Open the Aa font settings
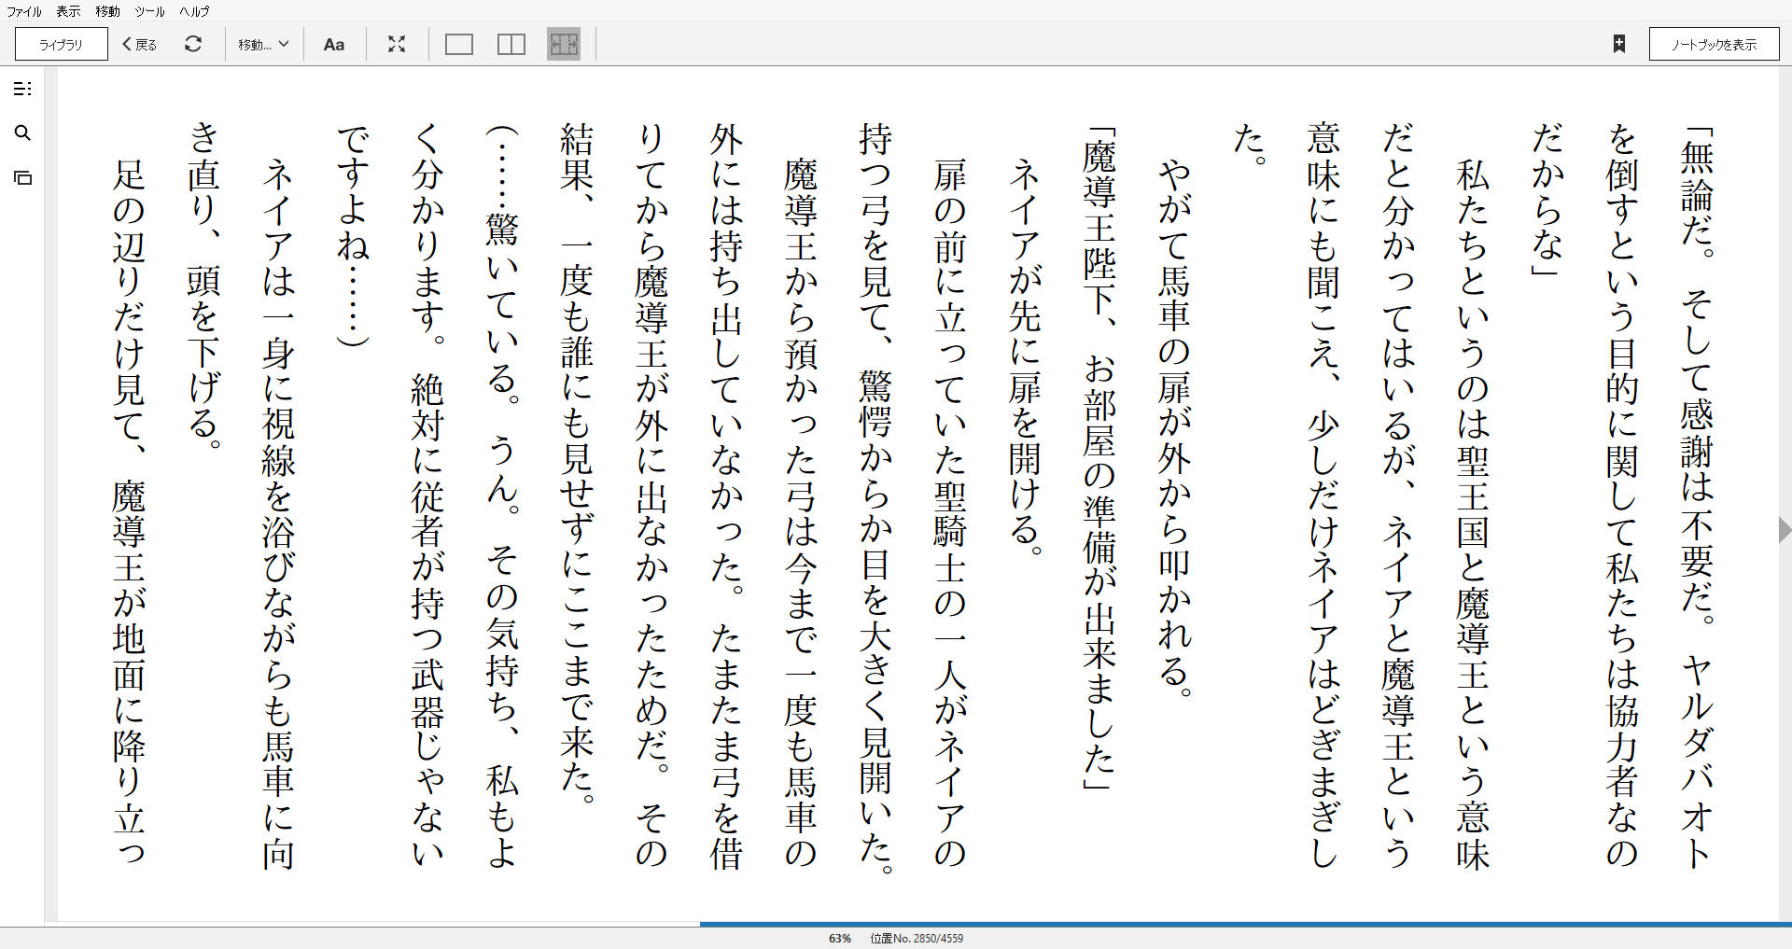This screenshot has width=1792, height=949. 333,44
